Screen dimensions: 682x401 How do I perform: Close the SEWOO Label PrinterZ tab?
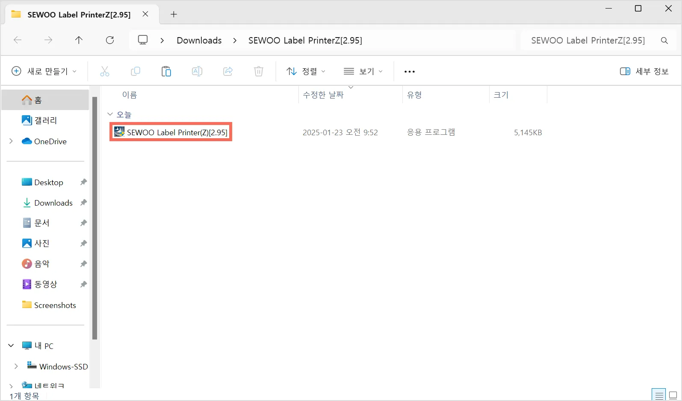(145, 14)
